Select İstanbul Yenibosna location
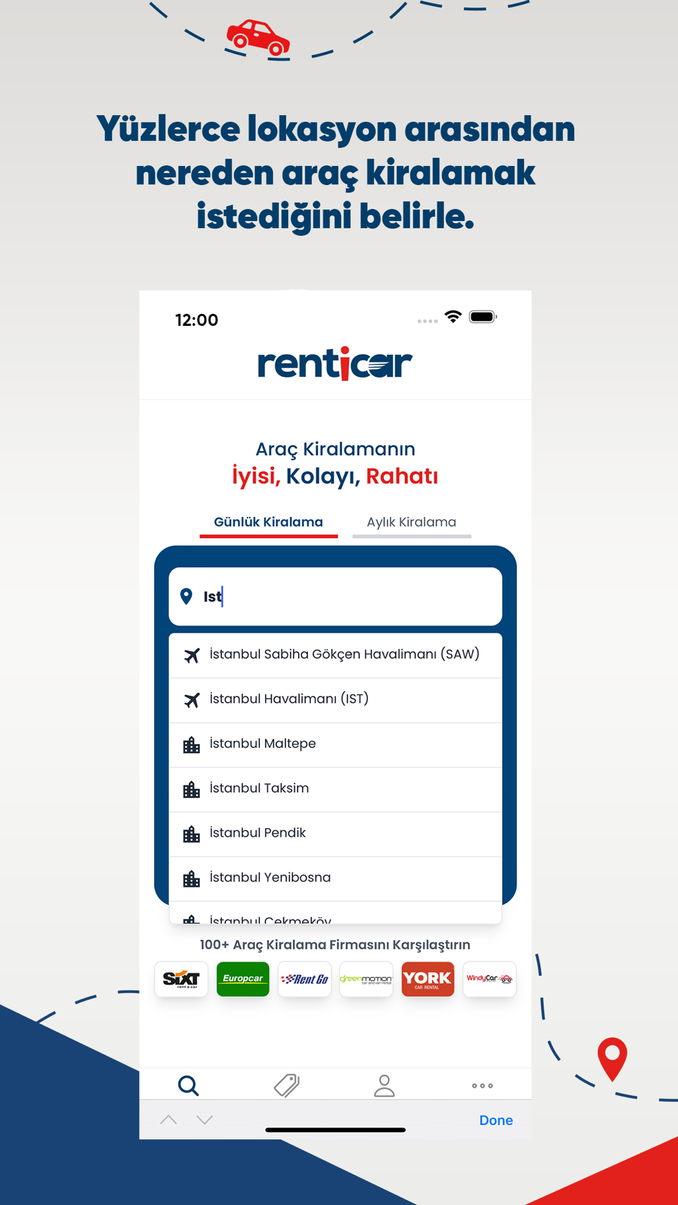678x1205 pixels. (x=336, y=879)
